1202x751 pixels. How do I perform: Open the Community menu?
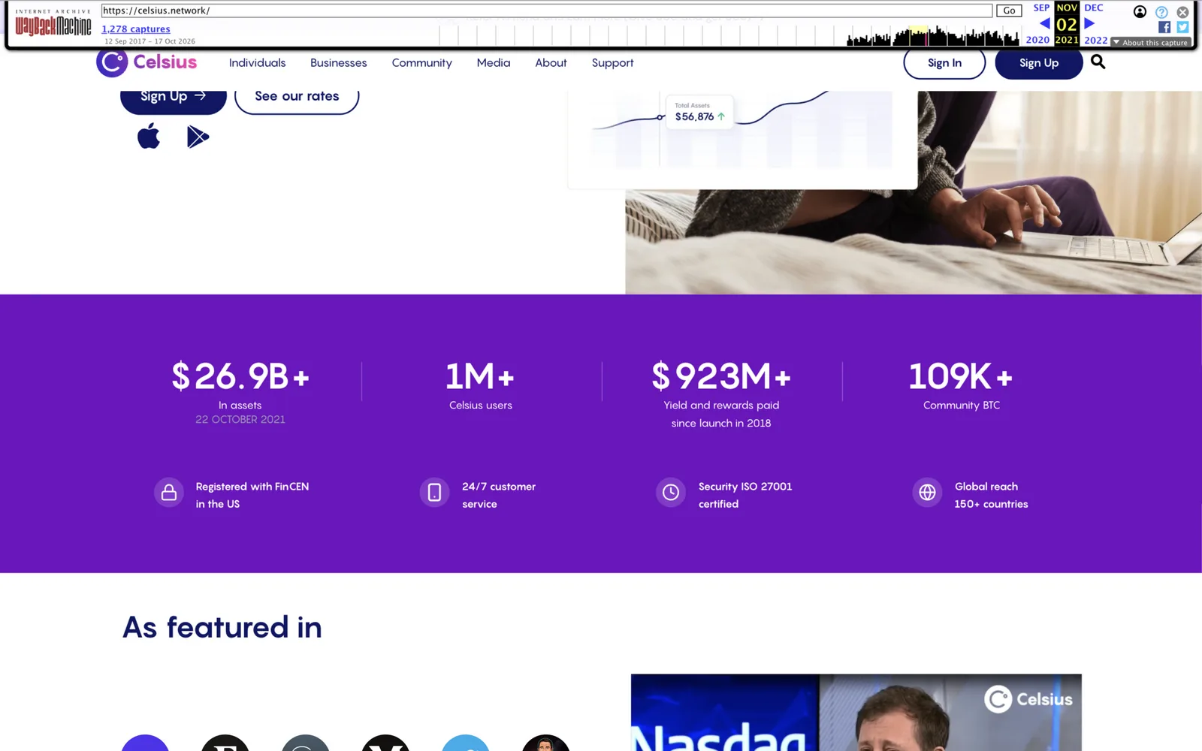pyautogui.click(x=421, y=63)
